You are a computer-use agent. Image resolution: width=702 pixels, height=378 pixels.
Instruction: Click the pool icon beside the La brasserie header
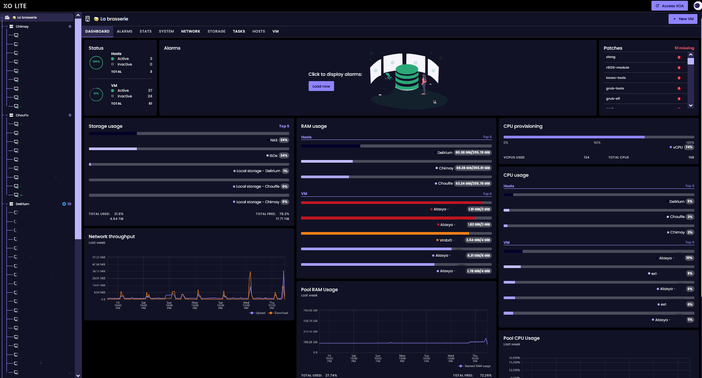(x=87, y=19)
